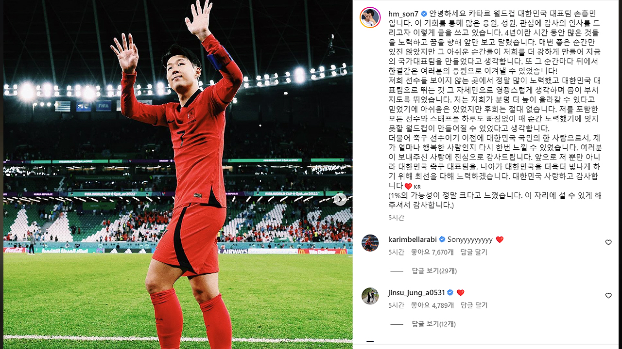Click the soccer player photo
This screenshot has height=349, width=622.
pos(178,174)
